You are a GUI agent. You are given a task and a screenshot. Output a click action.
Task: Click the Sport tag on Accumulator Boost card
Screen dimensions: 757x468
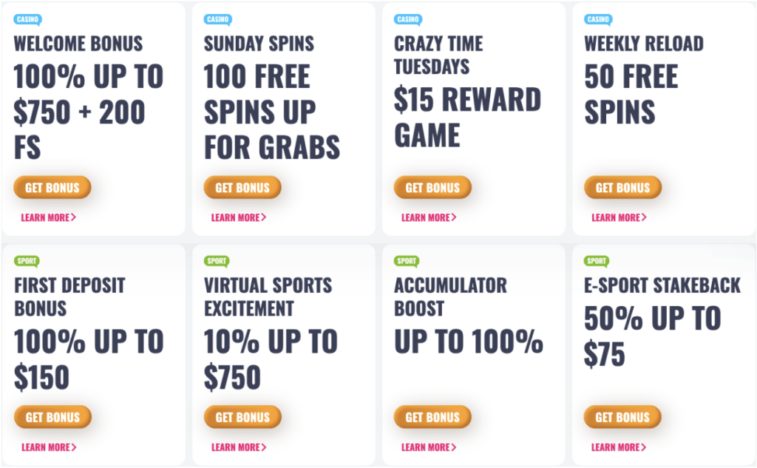[x=407, y=261]
